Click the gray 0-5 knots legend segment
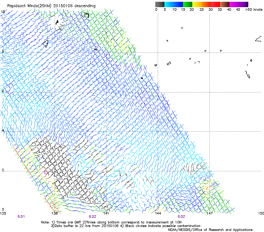This screenshot has width=264, height=232. coord(160,4)
